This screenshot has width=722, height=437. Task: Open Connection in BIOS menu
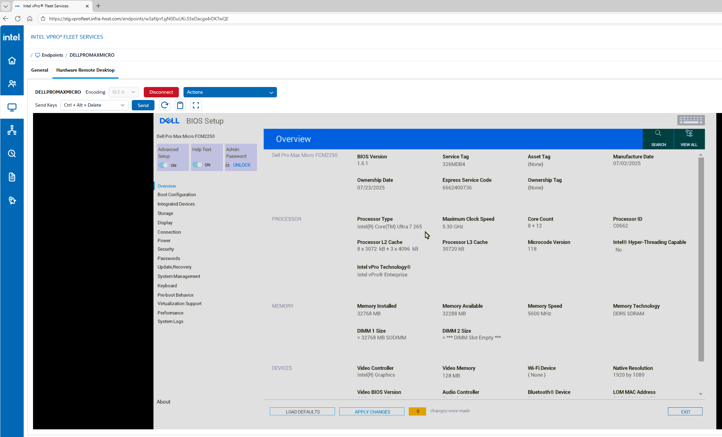coord(169,232)
